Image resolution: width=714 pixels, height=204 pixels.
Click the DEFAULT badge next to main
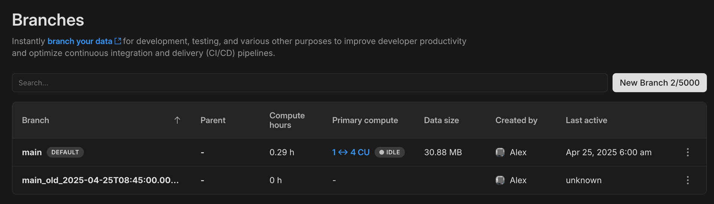click(65, 152)
